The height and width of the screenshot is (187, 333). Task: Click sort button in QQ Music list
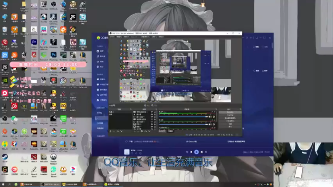click(265, 71)
